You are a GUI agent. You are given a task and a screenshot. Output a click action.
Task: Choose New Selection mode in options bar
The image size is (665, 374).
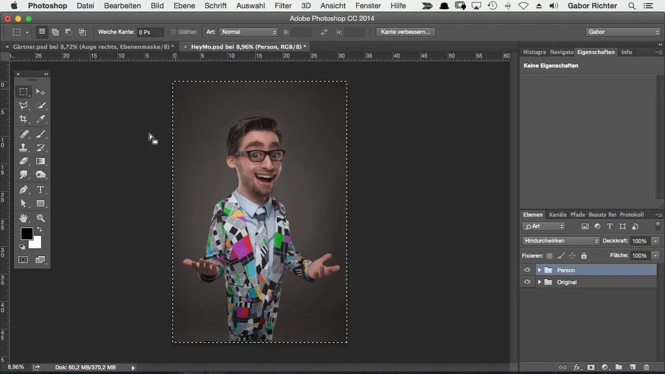pos(42,32)
